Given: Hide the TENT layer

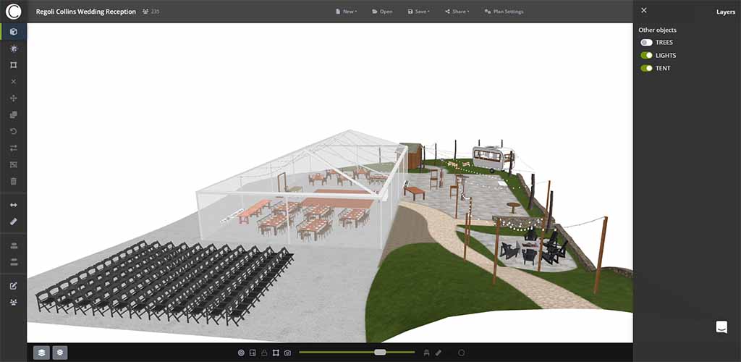Looking at the screenshot, I should pyautogui.click(x=646, y=69).
